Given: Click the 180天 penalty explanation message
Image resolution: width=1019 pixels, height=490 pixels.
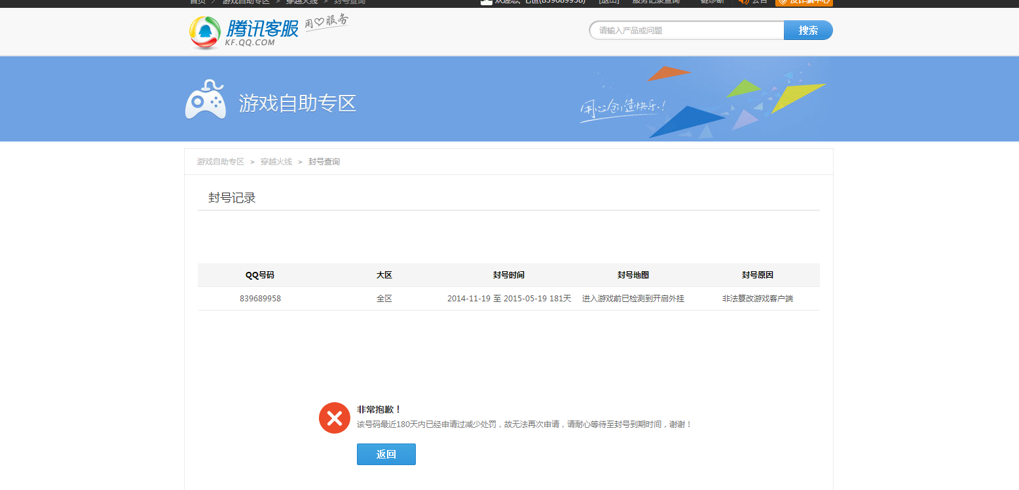Looking at the screenshot, I should pos(524,424).
